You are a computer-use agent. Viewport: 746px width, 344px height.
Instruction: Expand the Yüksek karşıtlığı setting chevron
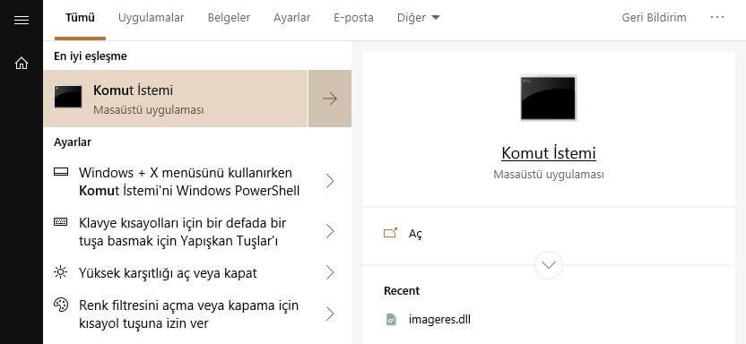[330, 272]
